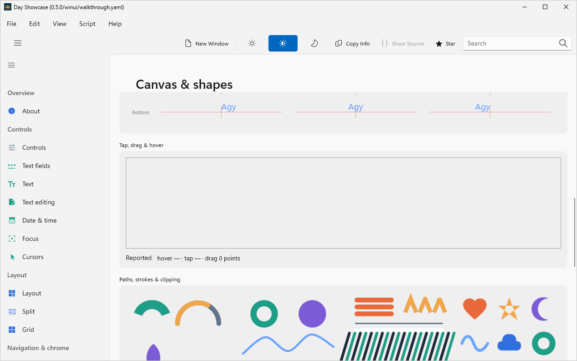Minimize the Day Showcase window

(x=524, y=7)
